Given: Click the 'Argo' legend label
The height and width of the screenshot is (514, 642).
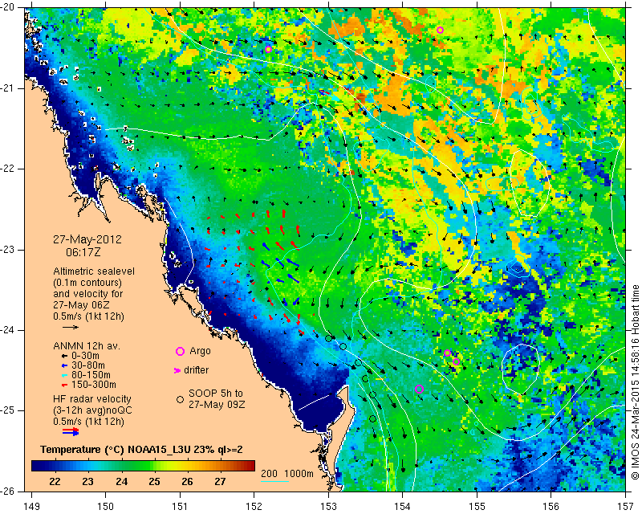Looking at the screenshot, I should [200, 351].
